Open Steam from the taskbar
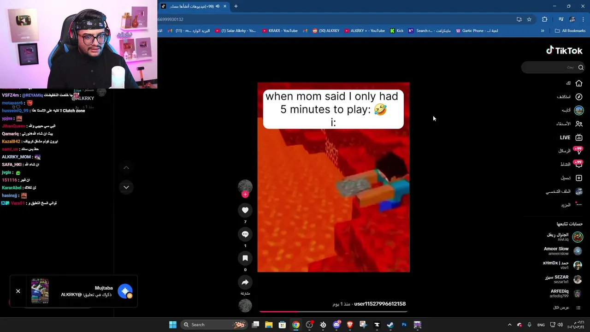Viewport: 590px width, 332px height. (x=390, y=325)
